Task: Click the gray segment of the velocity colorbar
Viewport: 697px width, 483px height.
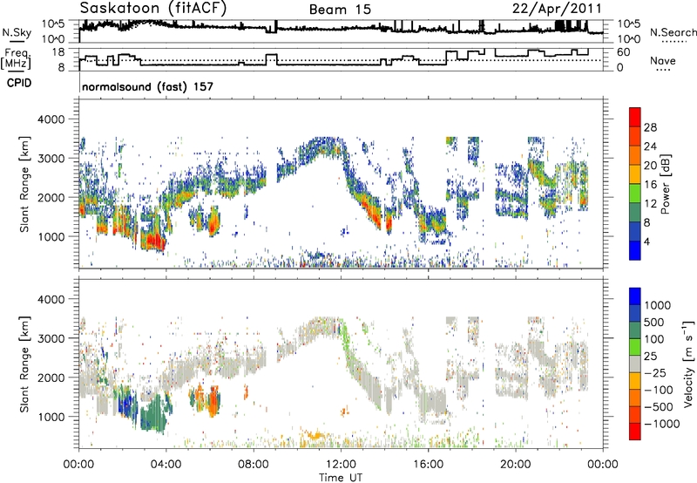Action: pyautogui.click(x=635, y=364)
